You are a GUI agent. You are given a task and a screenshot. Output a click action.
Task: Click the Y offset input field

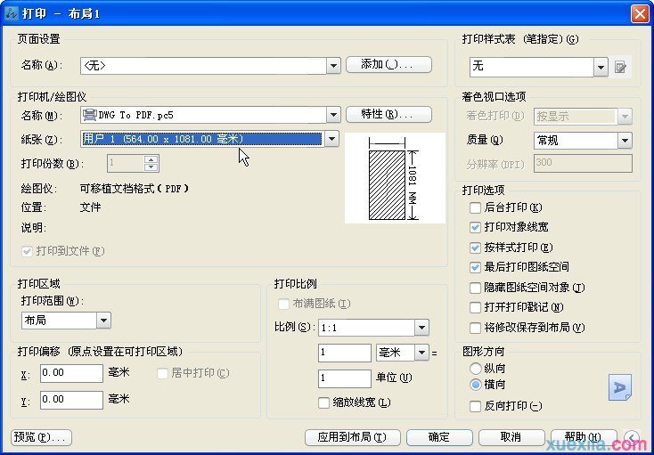[72, 400]
